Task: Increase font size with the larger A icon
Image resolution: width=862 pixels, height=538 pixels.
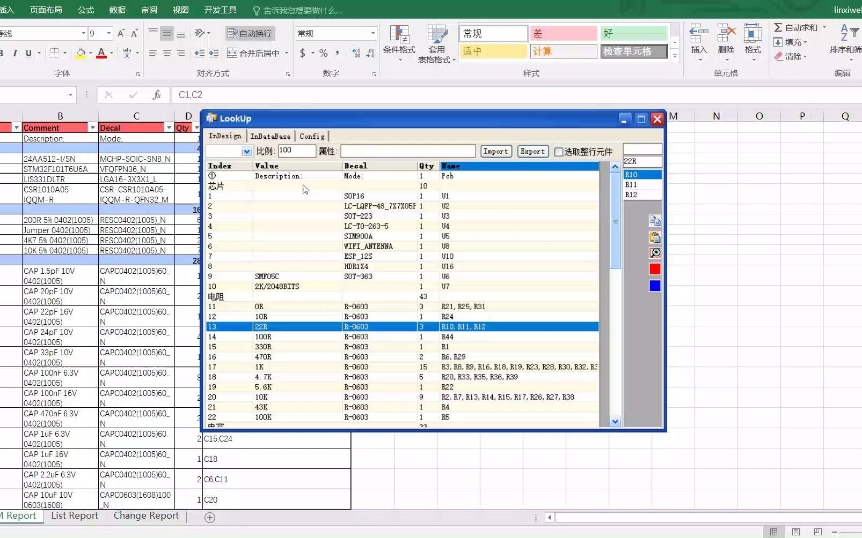Action: (x=121, y=33)
